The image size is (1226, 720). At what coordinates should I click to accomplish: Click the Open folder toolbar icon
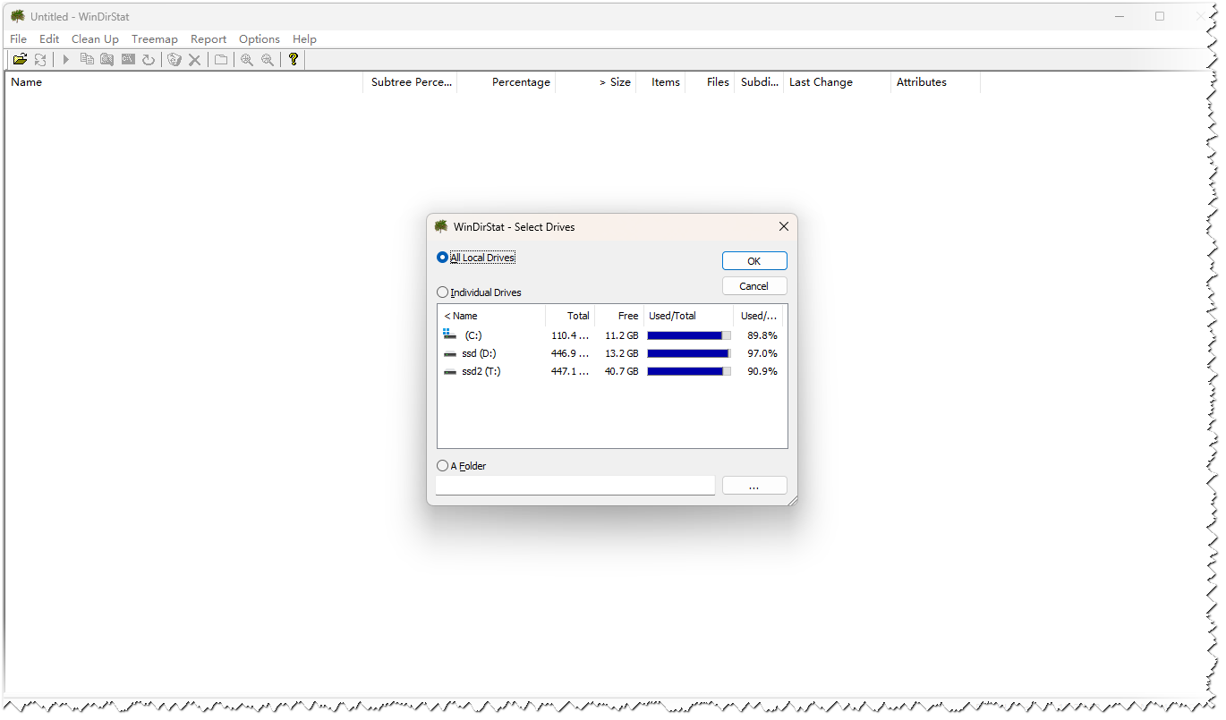click(x=20, y=59)
